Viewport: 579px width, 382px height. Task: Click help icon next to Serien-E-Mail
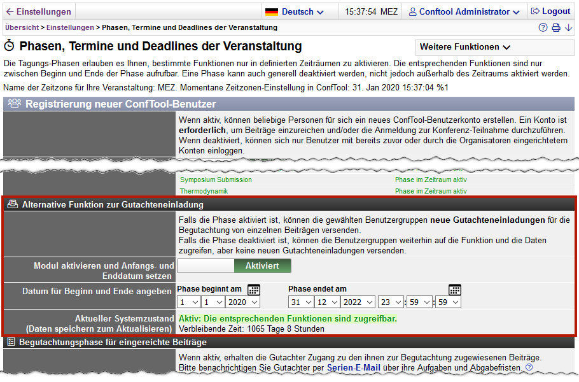529,368
